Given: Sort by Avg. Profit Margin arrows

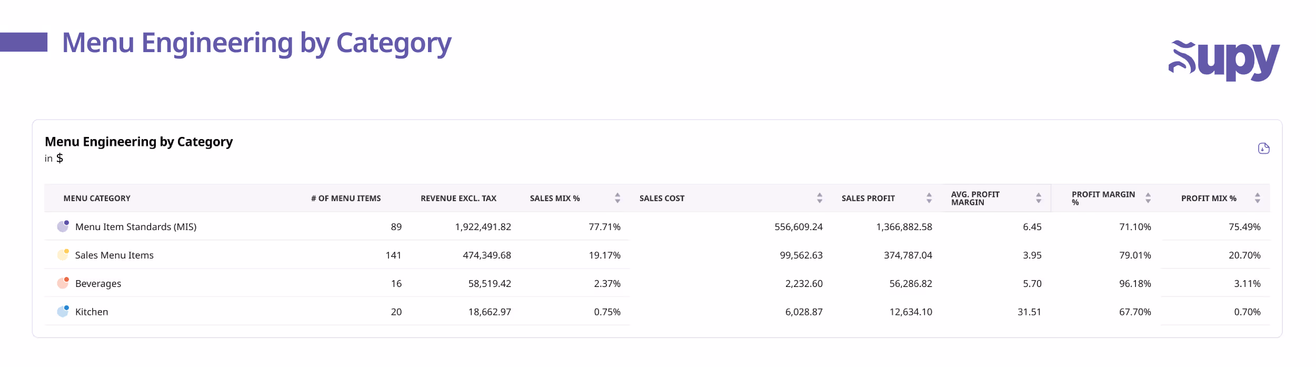Looking at the screenshot, I should click(x=1039, y=198).
